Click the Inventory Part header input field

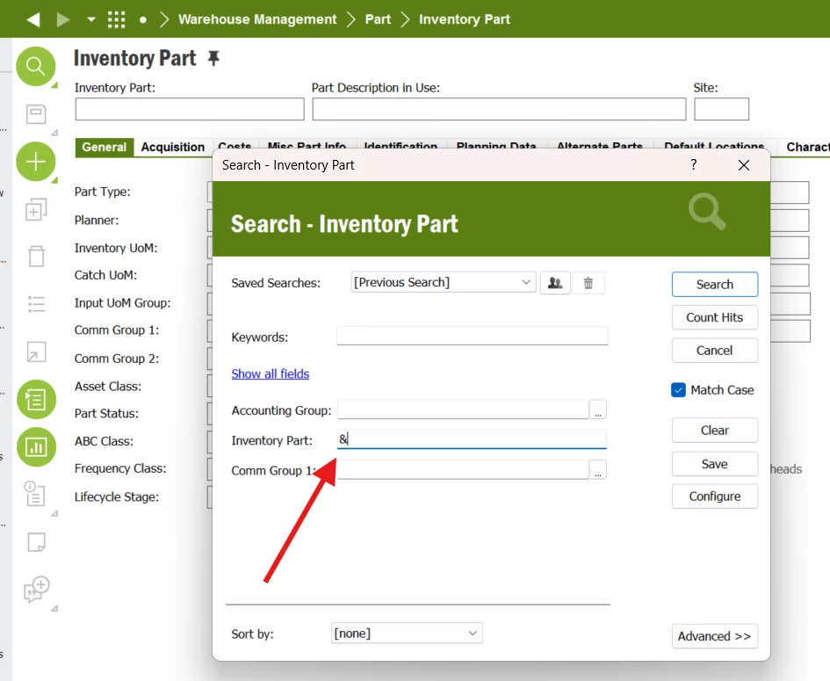tap(190, 109)
